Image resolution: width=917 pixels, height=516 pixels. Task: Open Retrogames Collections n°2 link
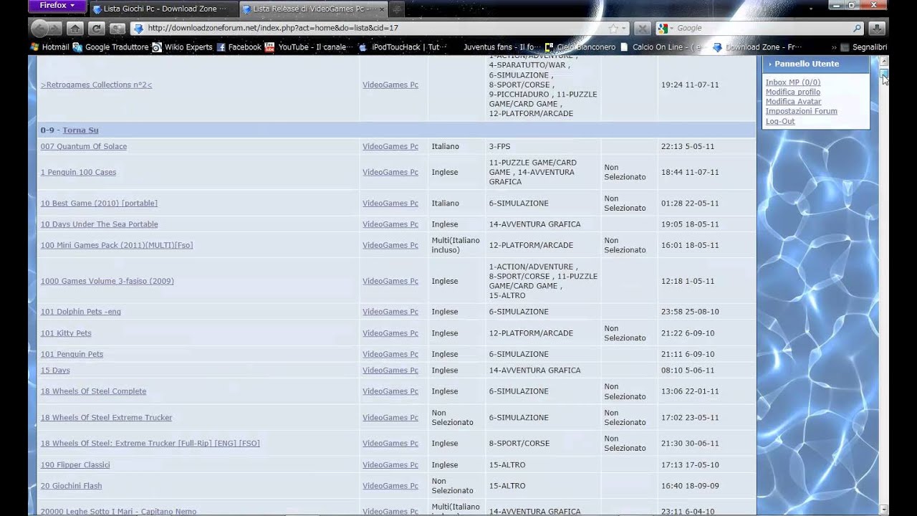tap(96, 85)
